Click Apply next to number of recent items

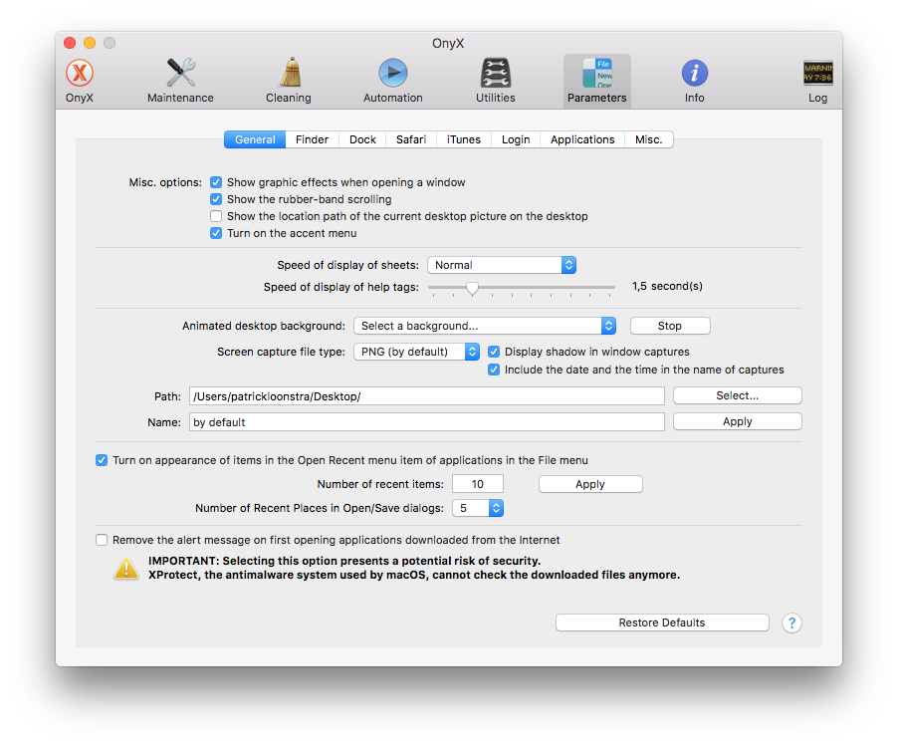590,484
